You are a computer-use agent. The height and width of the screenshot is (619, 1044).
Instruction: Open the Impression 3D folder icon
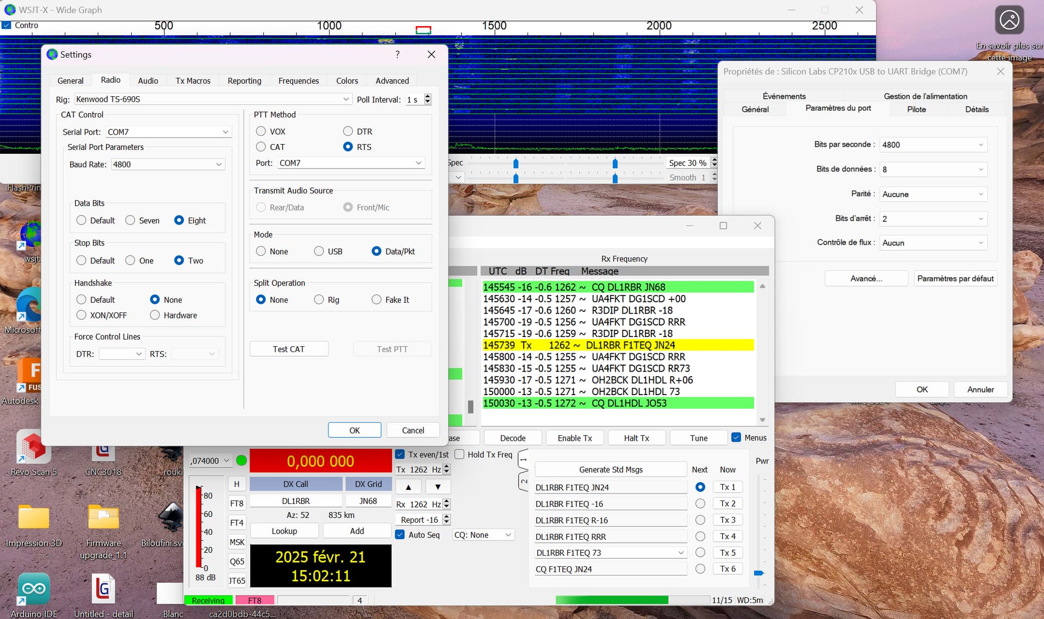[33, 525]
